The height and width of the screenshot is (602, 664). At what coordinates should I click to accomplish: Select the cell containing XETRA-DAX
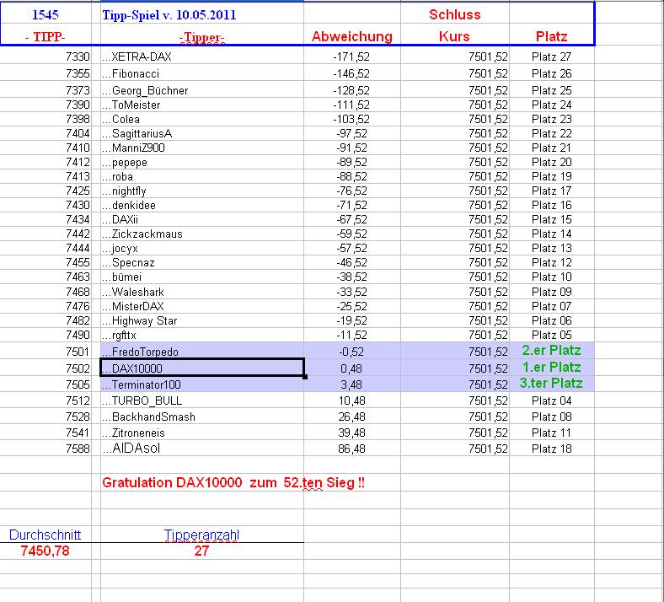[x=202, y=56]
